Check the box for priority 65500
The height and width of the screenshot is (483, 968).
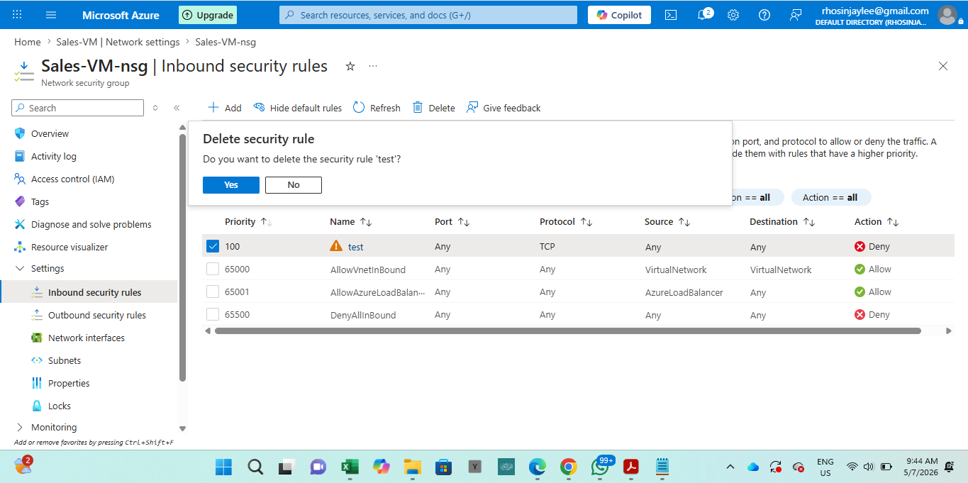pos(213,314)
